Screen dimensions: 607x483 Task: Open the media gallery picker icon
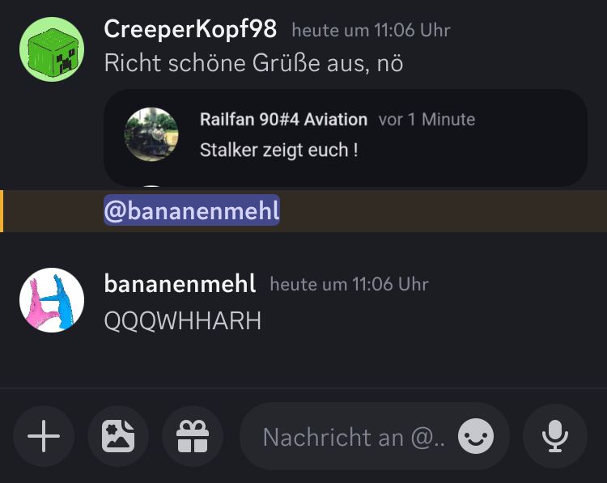118,436
